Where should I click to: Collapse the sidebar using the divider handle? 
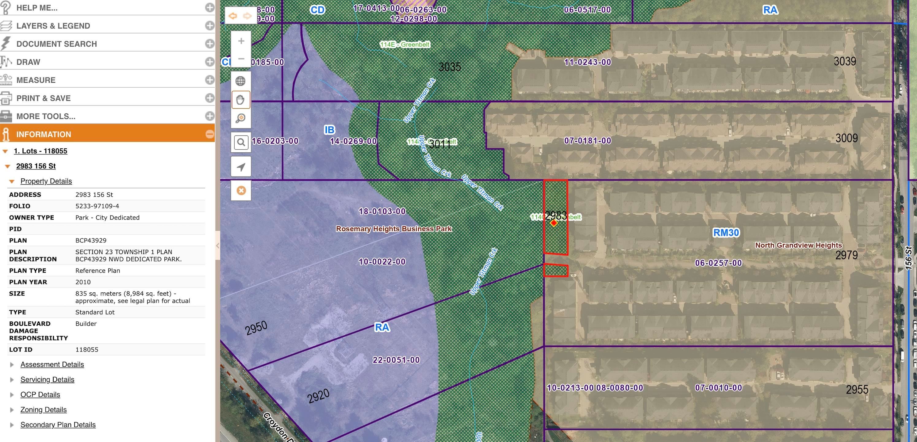click(x=217, y=246)
